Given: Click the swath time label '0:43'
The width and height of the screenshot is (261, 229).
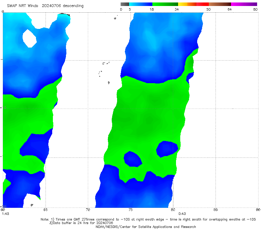Looking at the screenshot, I should click(x=182, y=214).
